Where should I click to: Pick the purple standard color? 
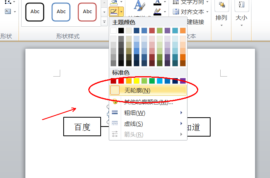pos(183,81)
